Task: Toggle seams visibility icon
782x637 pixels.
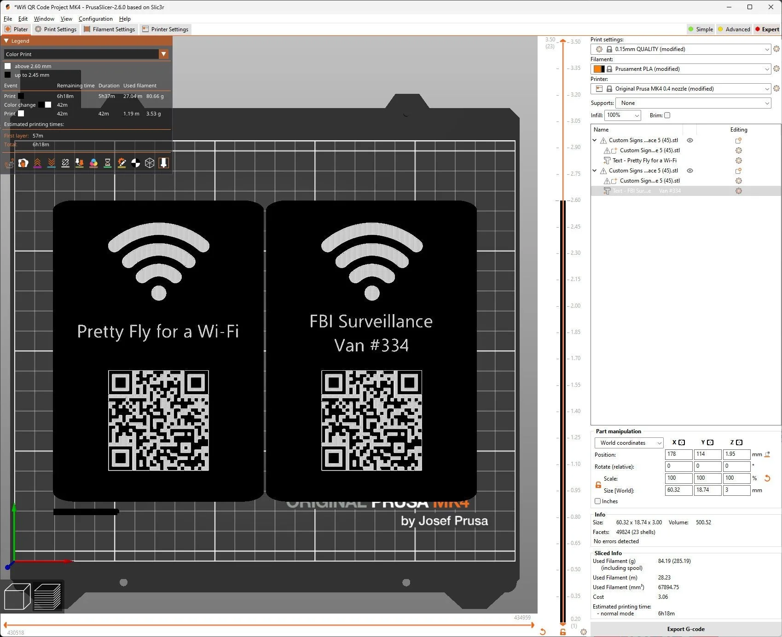Action: pyautogui.click(x=65, y=163)
